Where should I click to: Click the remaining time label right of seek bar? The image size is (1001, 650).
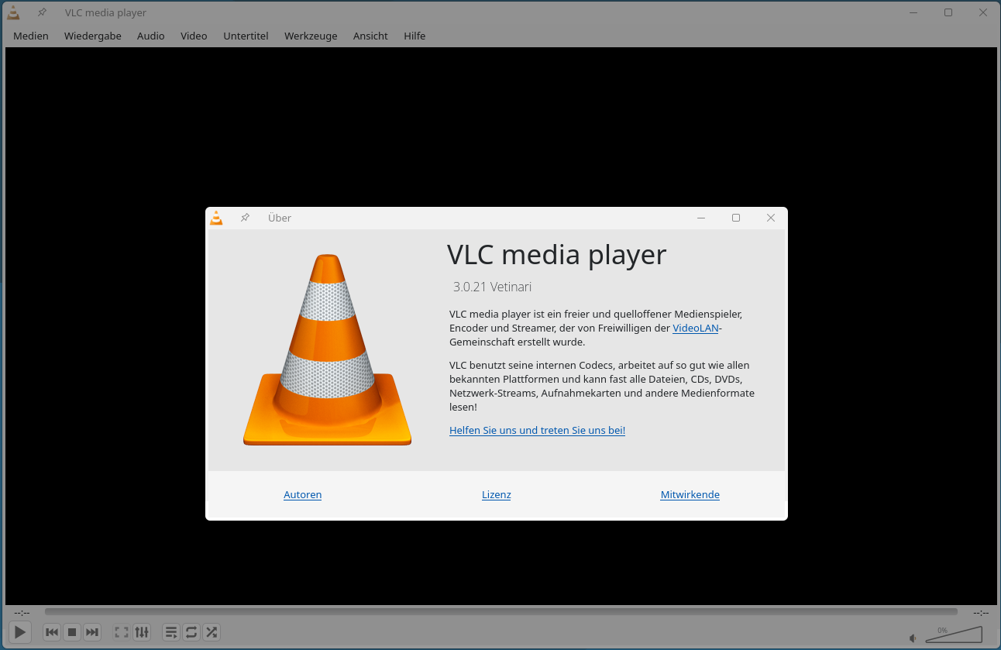pos(981,612)
